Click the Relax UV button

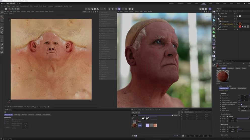24,115
